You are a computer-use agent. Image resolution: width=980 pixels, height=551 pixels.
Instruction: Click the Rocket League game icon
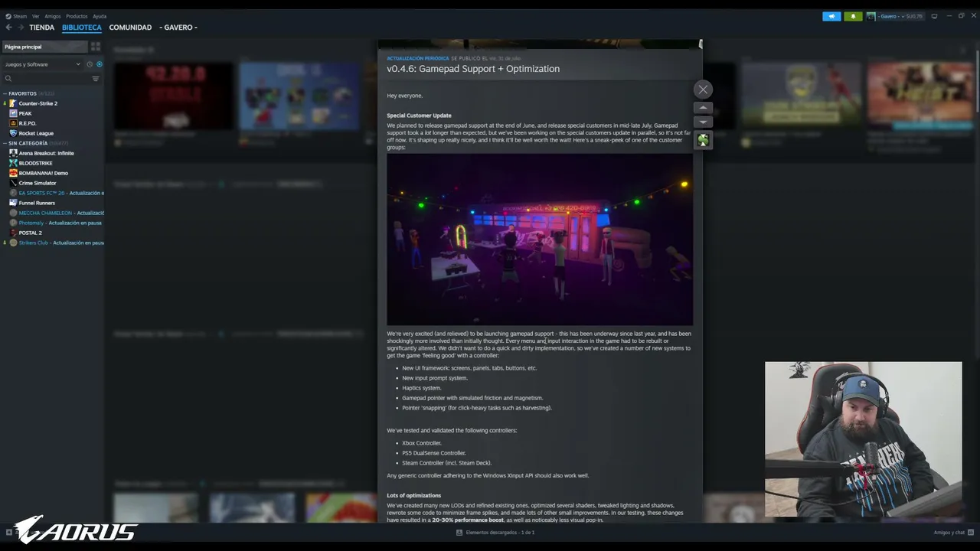pos(13,133)
